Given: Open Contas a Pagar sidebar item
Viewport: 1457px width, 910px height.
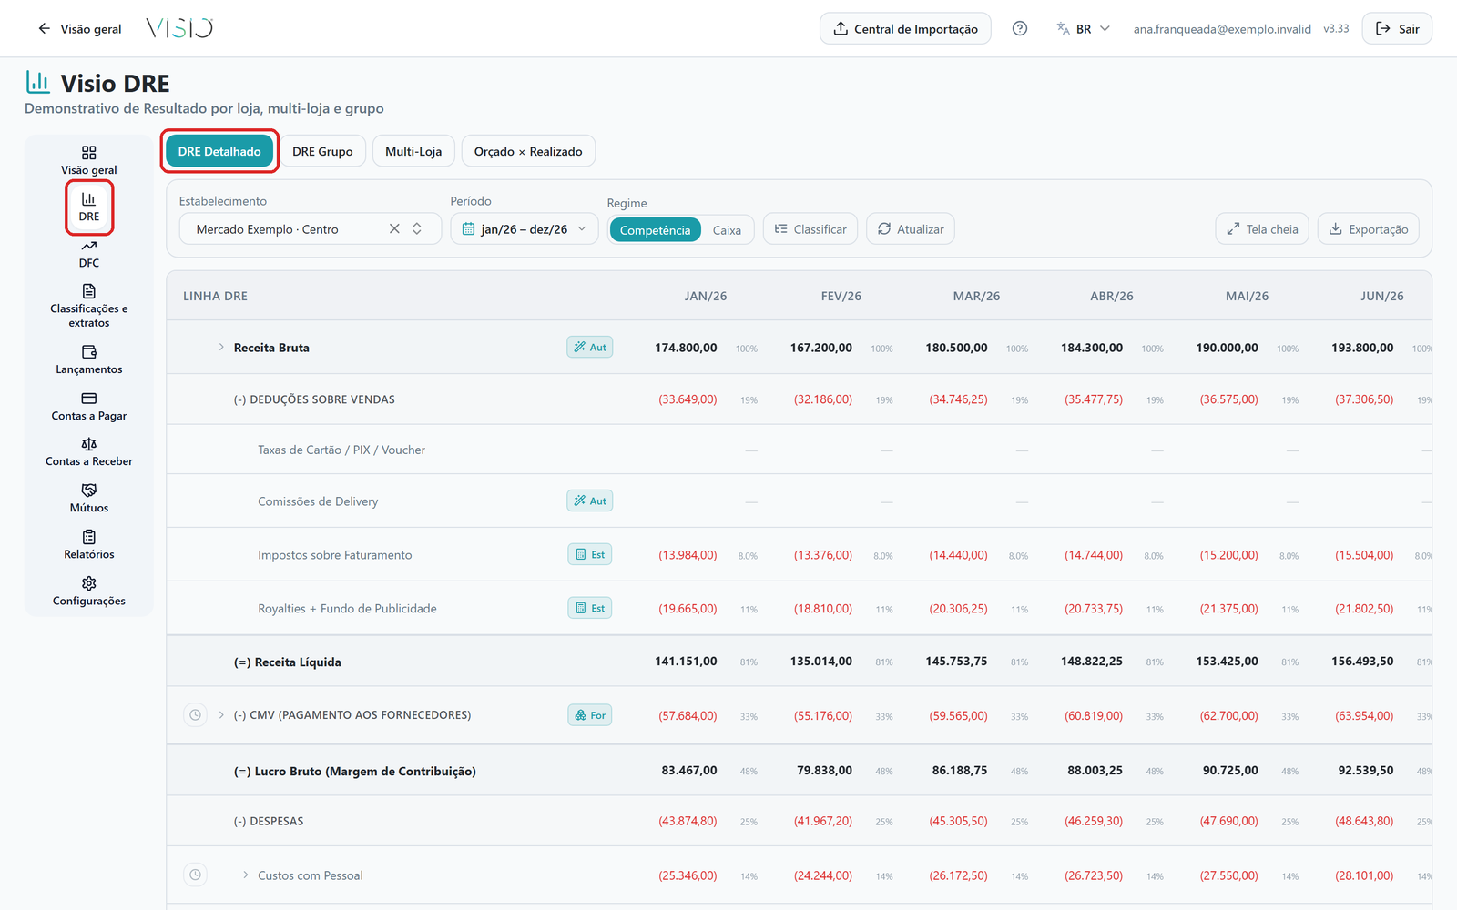Looking at the screenshot, I should [x=88, y=407].
